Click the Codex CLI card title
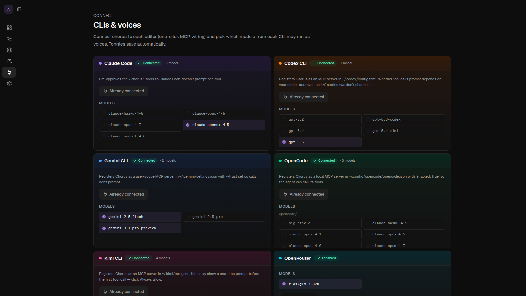Screen dimensions: 526x296 (x=296, y=63)
